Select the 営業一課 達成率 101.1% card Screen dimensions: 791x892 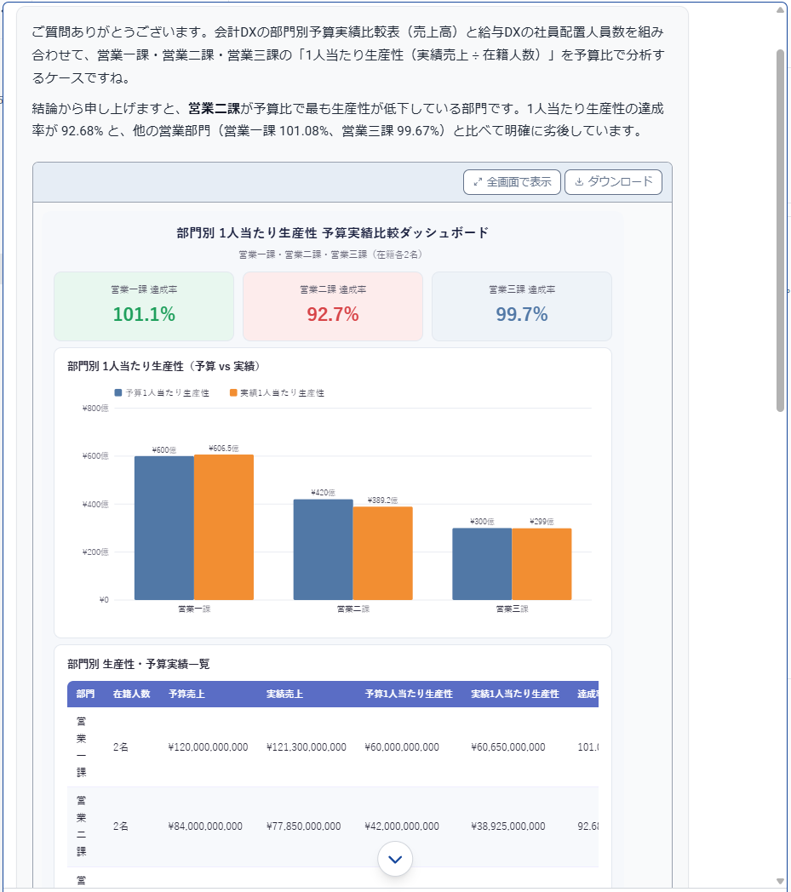pos(144,306)
